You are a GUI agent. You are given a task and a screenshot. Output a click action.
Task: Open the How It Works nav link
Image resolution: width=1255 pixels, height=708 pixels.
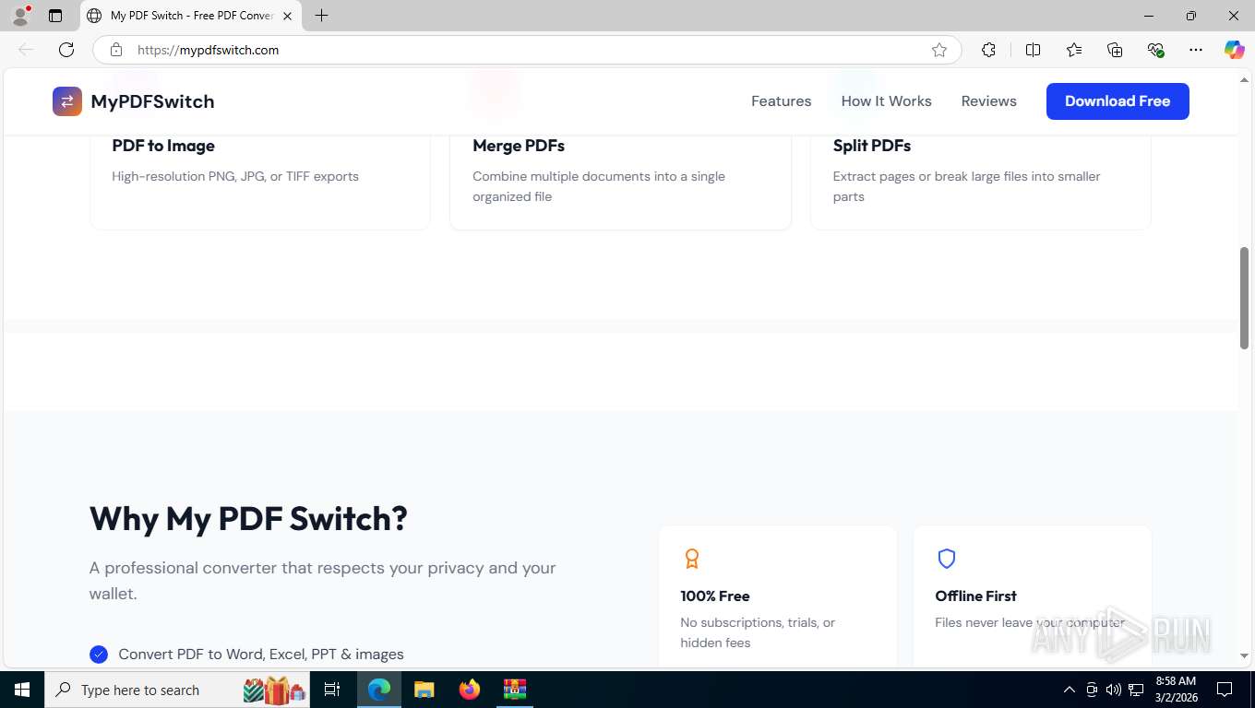coord(886,101)
